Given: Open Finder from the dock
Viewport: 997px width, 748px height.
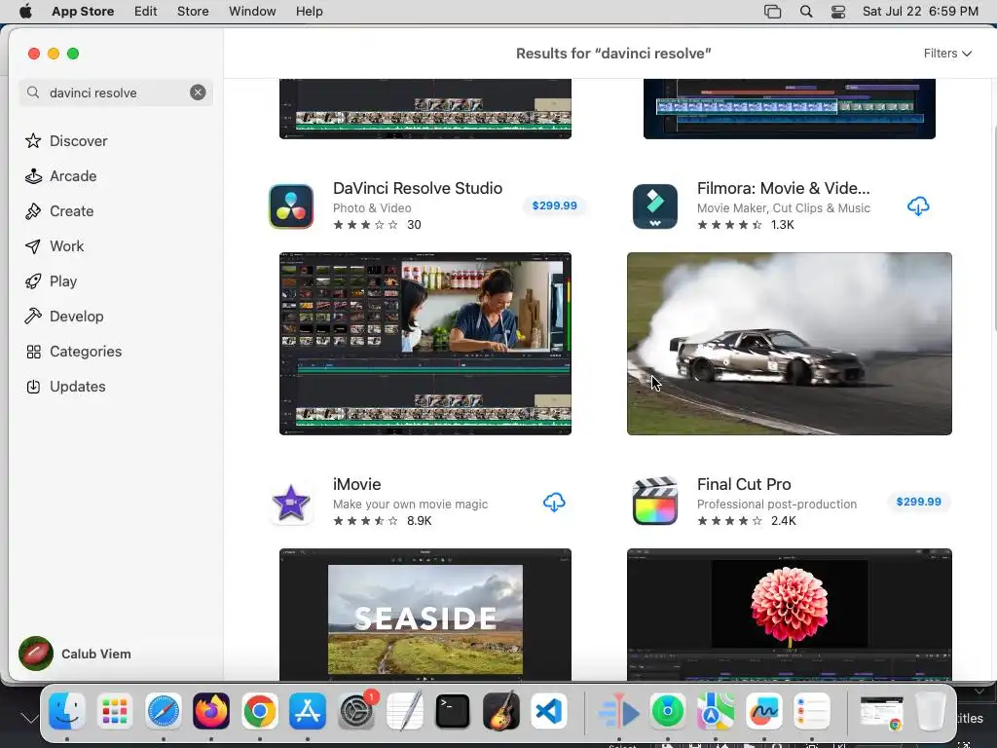Looking at the screenshot, I should 67,711.
